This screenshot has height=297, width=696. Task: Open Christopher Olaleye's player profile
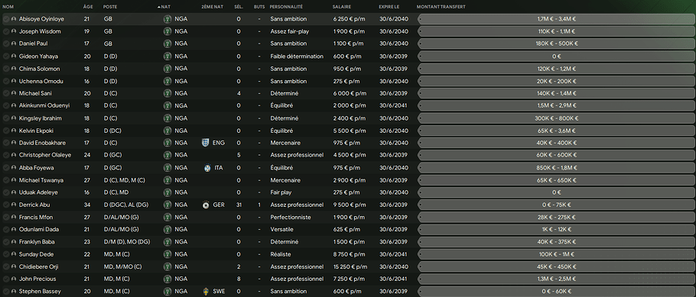click(x=45, y=155)
